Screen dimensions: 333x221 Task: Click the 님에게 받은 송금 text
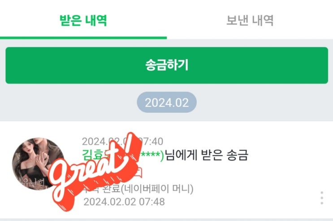(x=207, y=155)
